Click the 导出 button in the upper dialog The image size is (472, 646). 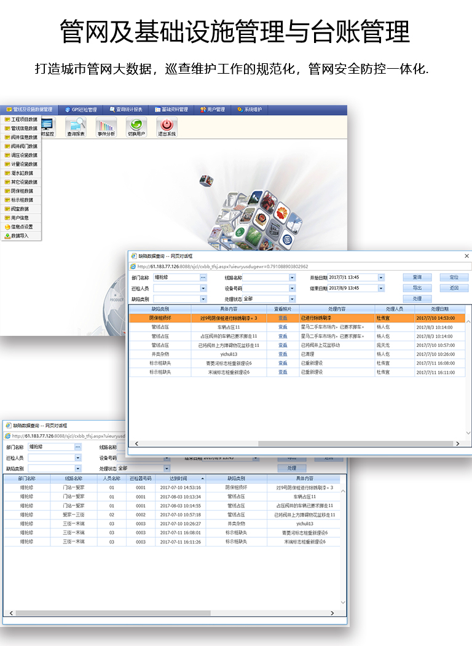[417, 288]
